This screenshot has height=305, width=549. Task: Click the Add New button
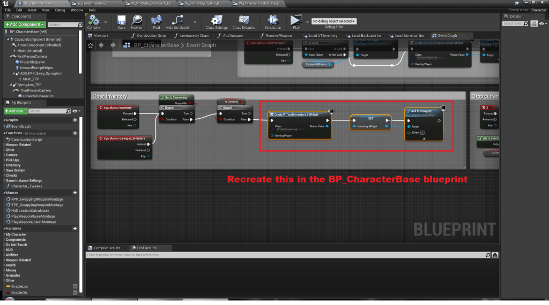(14, 111)
